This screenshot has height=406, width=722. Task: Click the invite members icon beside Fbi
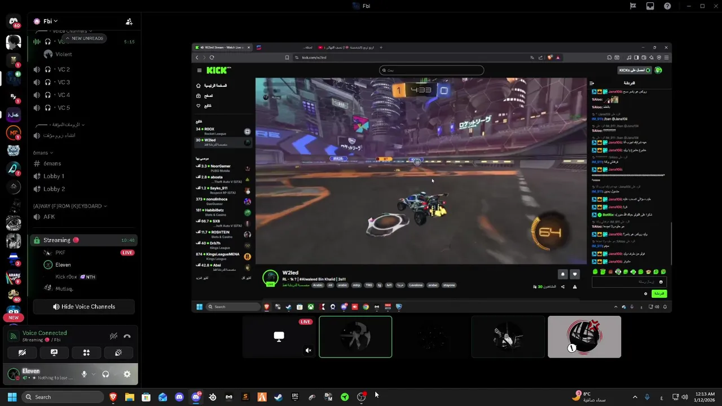coord(129,21)
